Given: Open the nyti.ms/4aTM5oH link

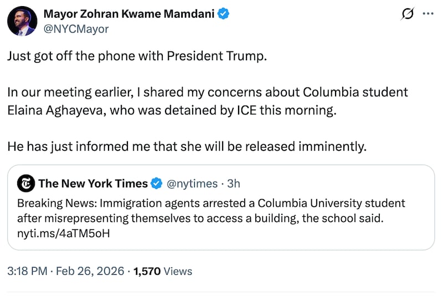Looking at the screenshot, I should [64, 233].
